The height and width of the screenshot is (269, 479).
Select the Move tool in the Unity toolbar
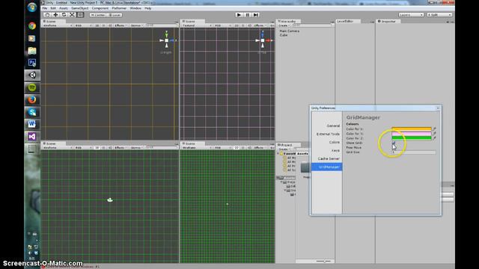(x=55, y=15)
